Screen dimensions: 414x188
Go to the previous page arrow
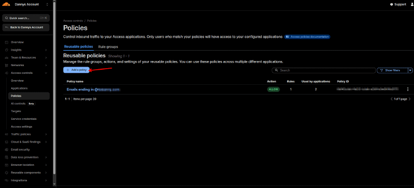[x=392, y=99]
